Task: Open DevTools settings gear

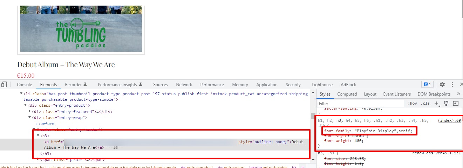Action: click(x=442, y=85)
